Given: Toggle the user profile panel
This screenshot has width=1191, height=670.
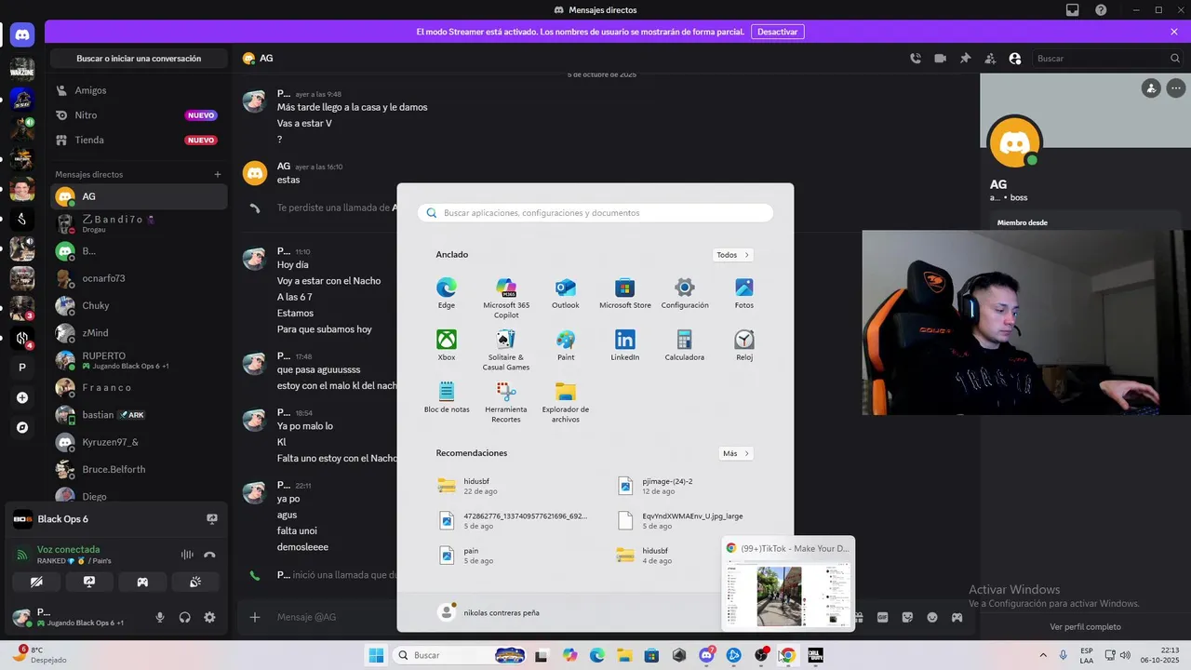Looking at the screenshot, I should coord(1015,58).
